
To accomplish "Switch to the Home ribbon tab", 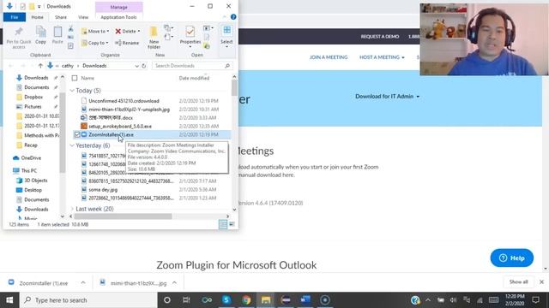I will [x=37, y=17].
